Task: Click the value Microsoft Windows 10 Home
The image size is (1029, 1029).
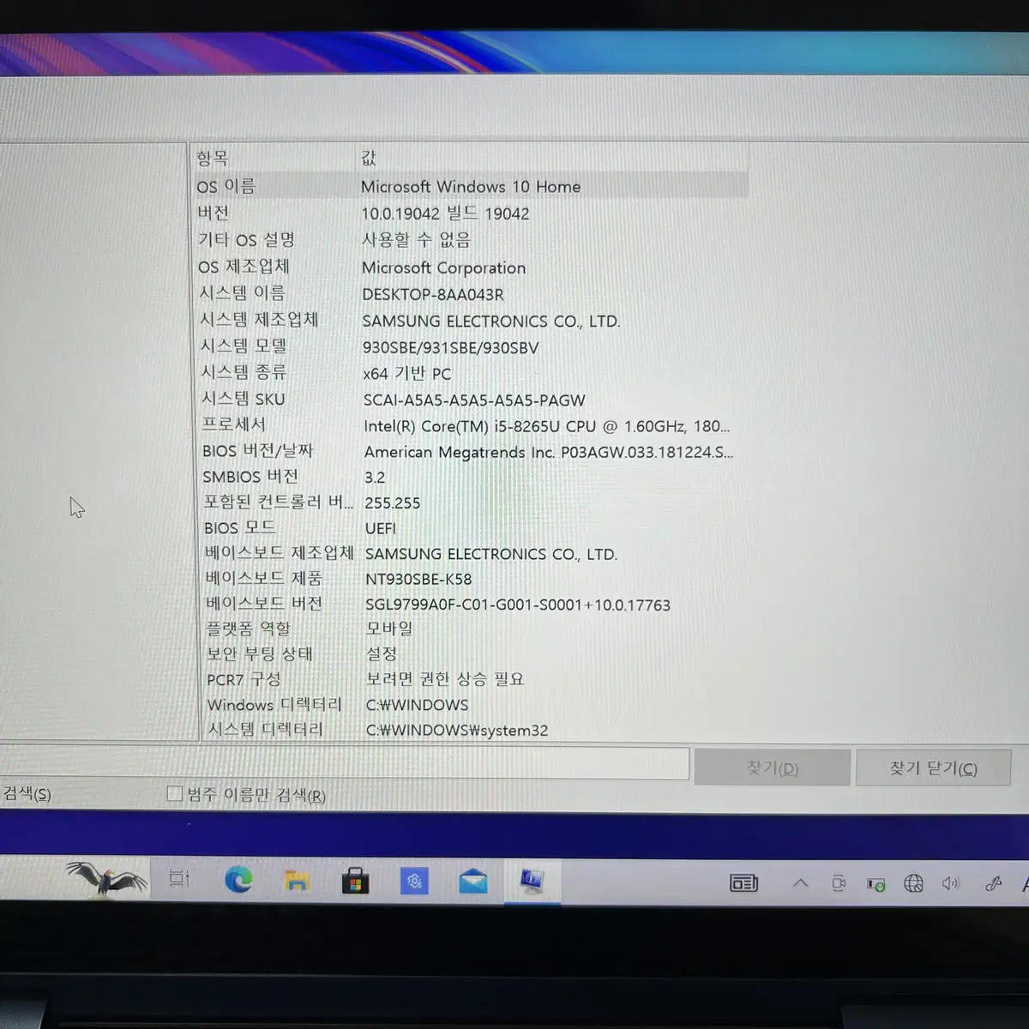Action: 471,186
